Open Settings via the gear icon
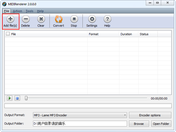Viewport: 176px width, 132px height. point(92,19)
